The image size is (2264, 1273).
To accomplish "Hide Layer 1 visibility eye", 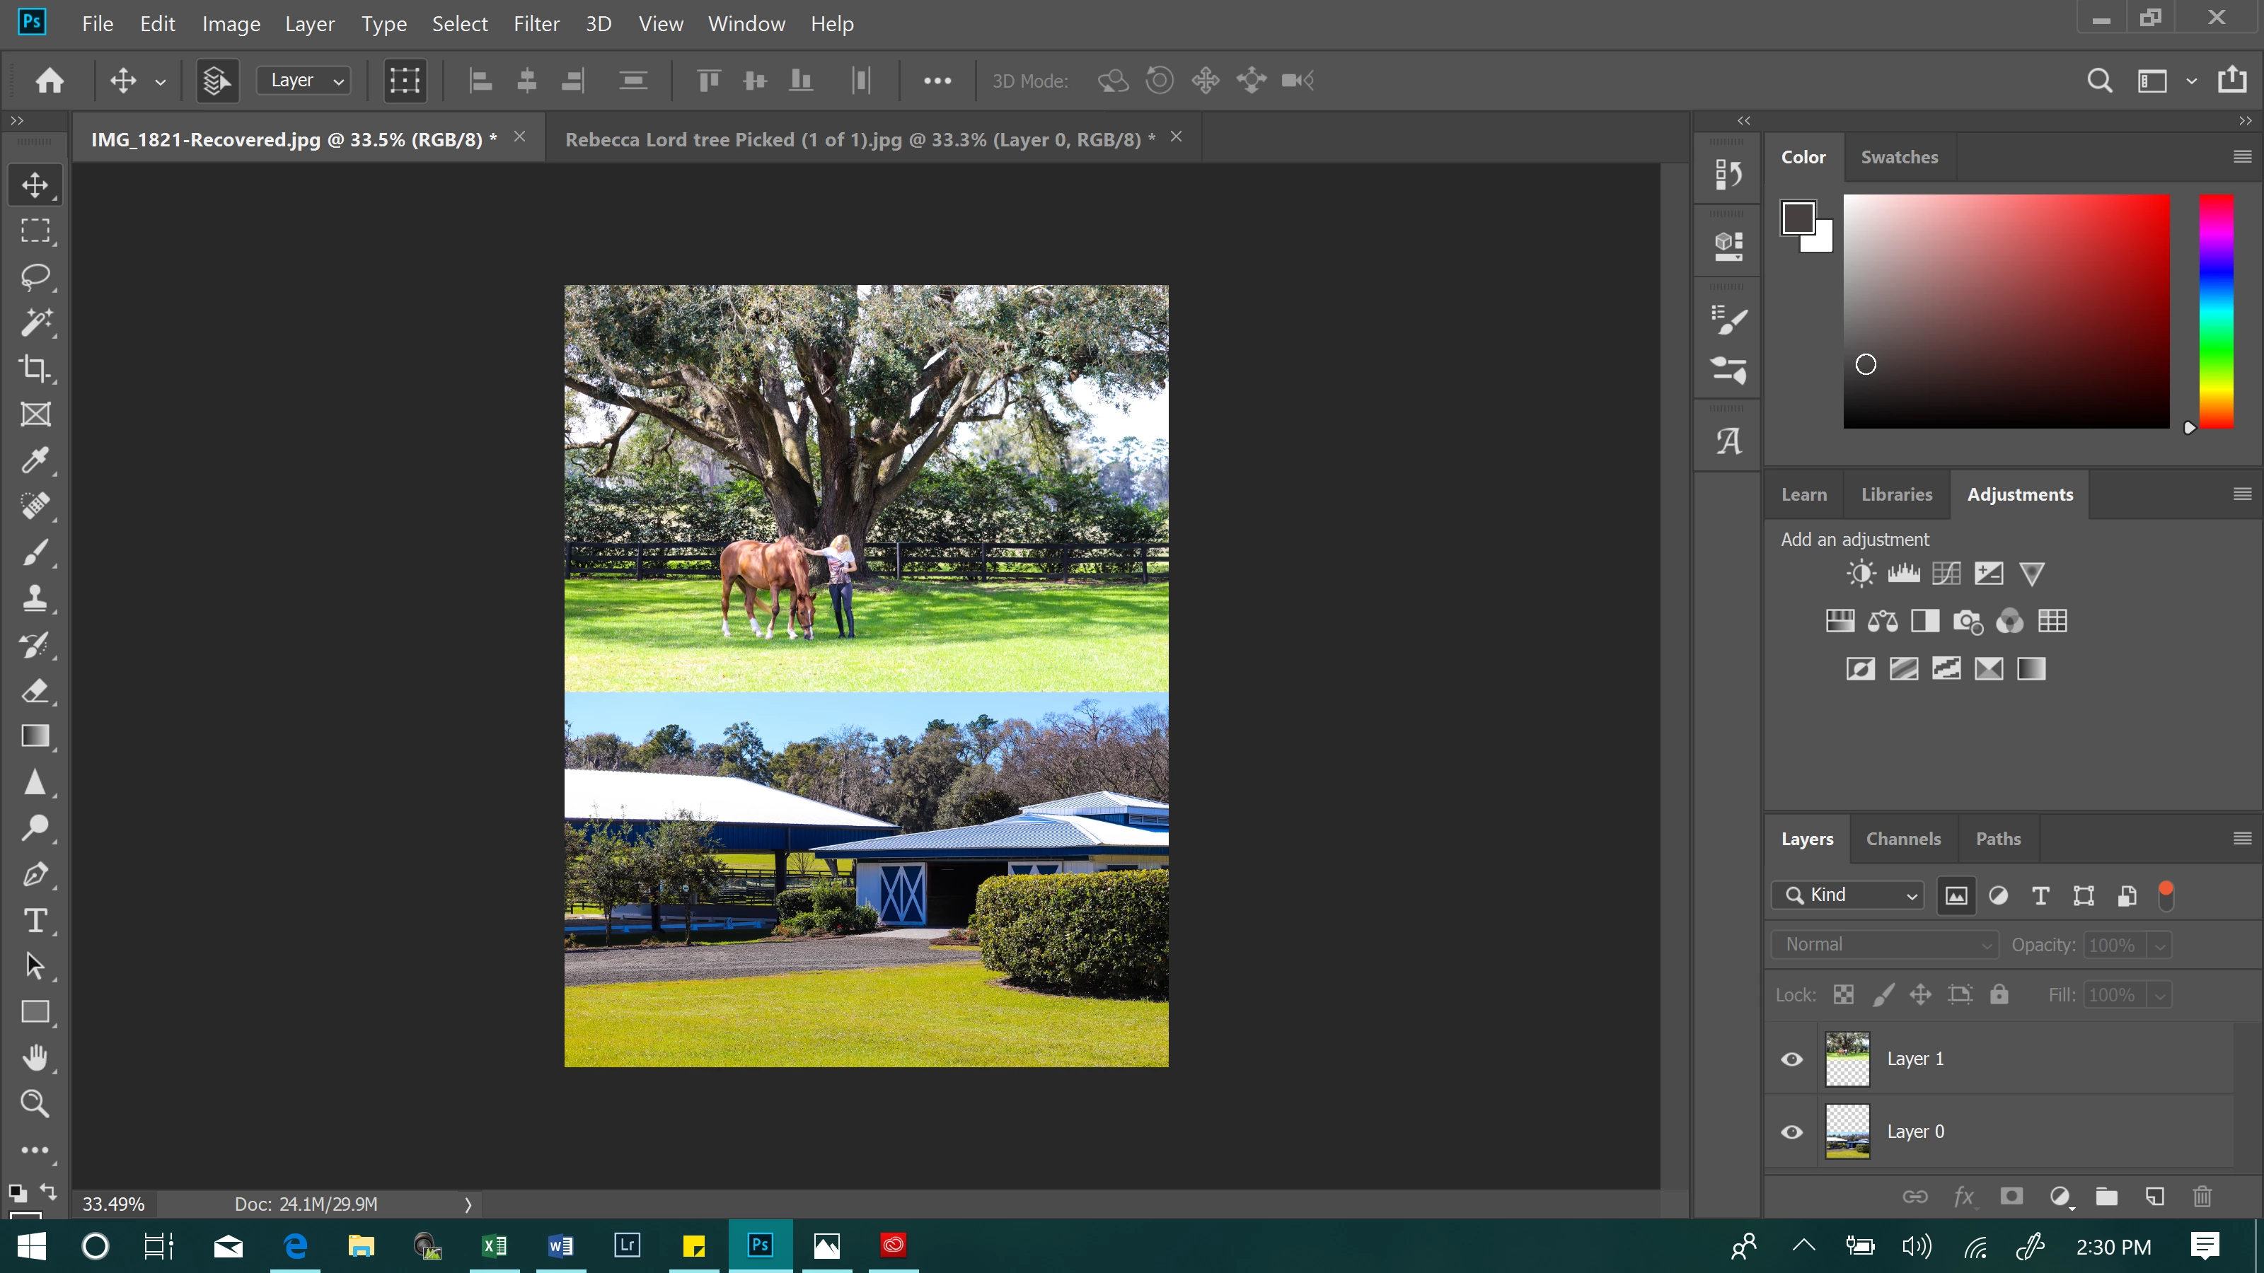I will (x=1791, y=1059).
